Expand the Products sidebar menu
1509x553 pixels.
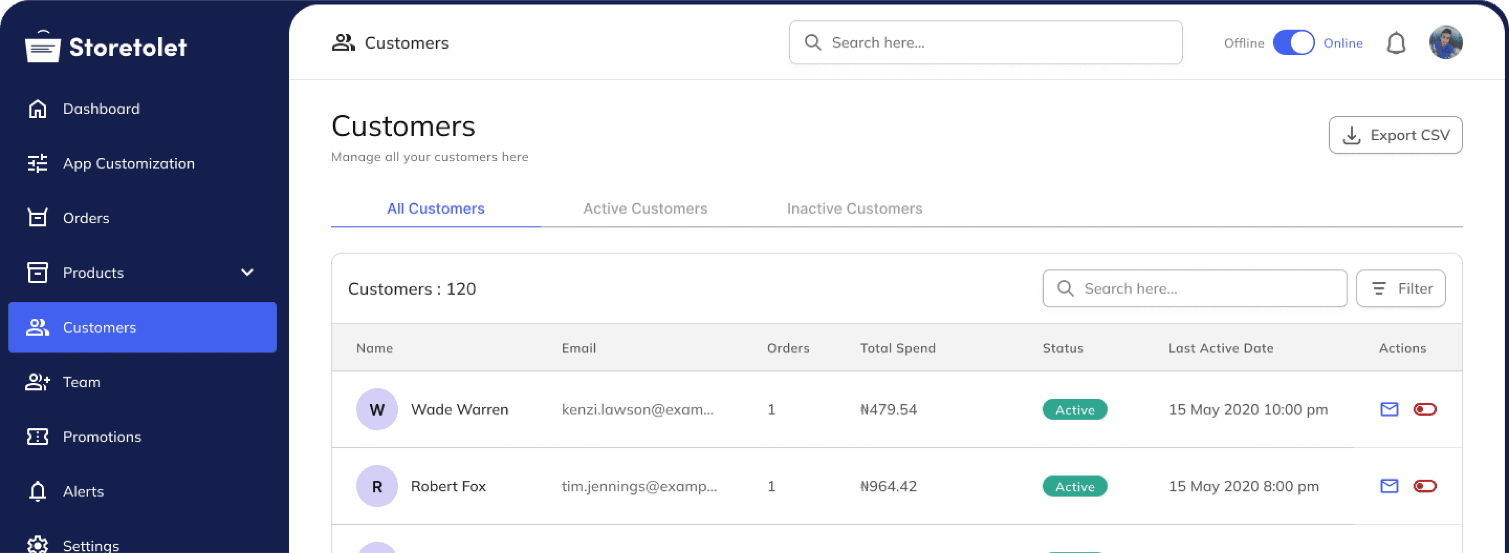click(247, 272)
